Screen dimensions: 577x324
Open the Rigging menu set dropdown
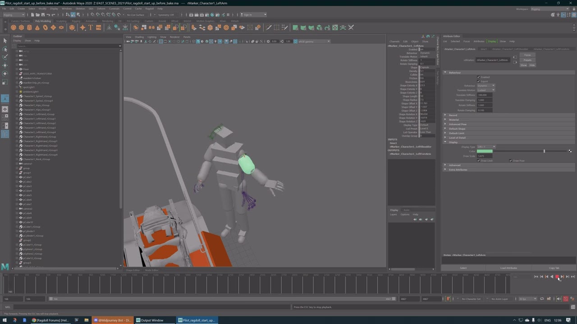pos(14,15)
